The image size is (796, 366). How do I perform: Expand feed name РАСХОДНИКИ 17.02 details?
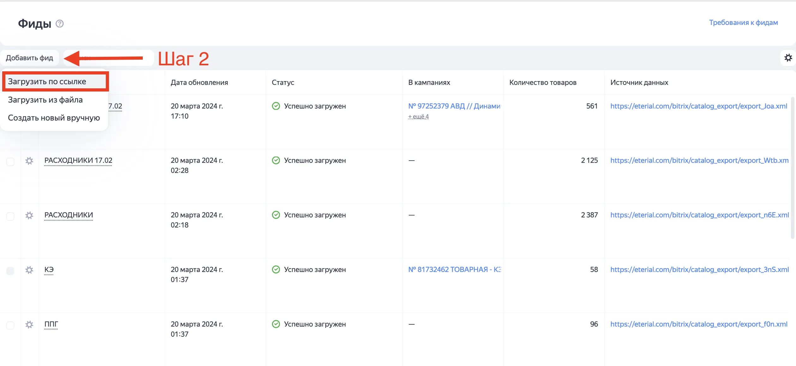pyautogui.click(x=78, y=161)
